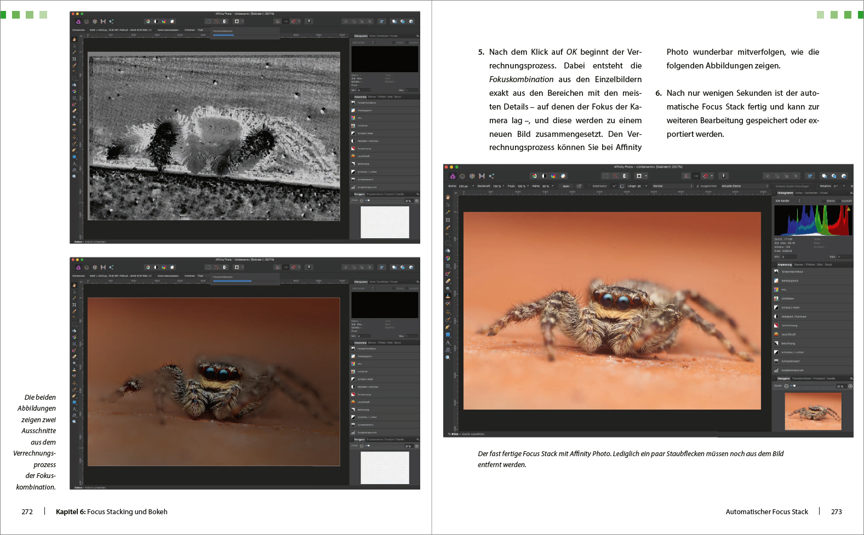Open the Alle Kanäle channel dropdown
Viewport: 864px width, 535px height.
pos(787,201)
